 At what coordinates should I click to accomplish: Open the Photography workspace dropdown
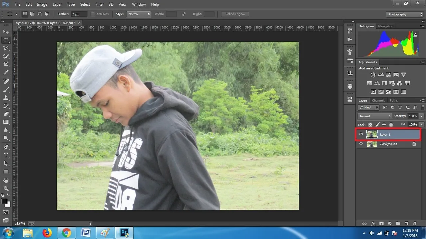click(405, 14)
